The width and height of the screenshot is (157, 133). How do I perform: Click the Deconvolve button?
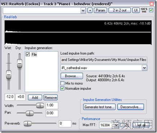pos(131,107)
